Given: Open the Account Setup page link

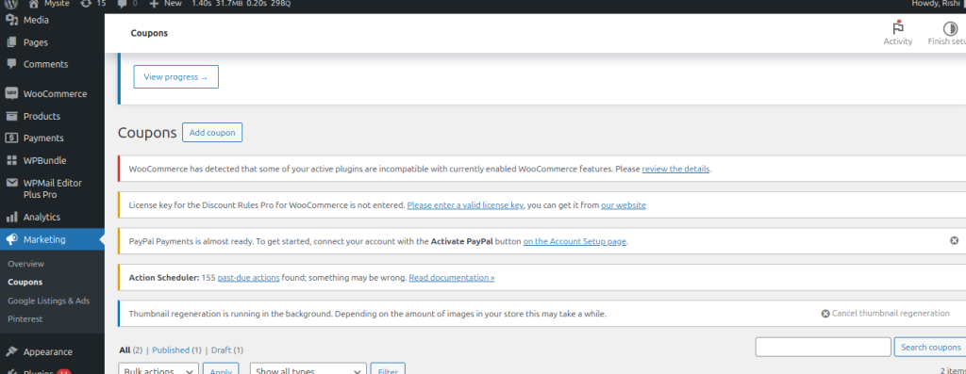Looking at the screenshot, I should 575,242.
